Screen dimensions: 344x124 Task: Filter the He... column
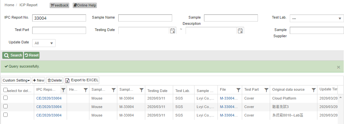86,90
